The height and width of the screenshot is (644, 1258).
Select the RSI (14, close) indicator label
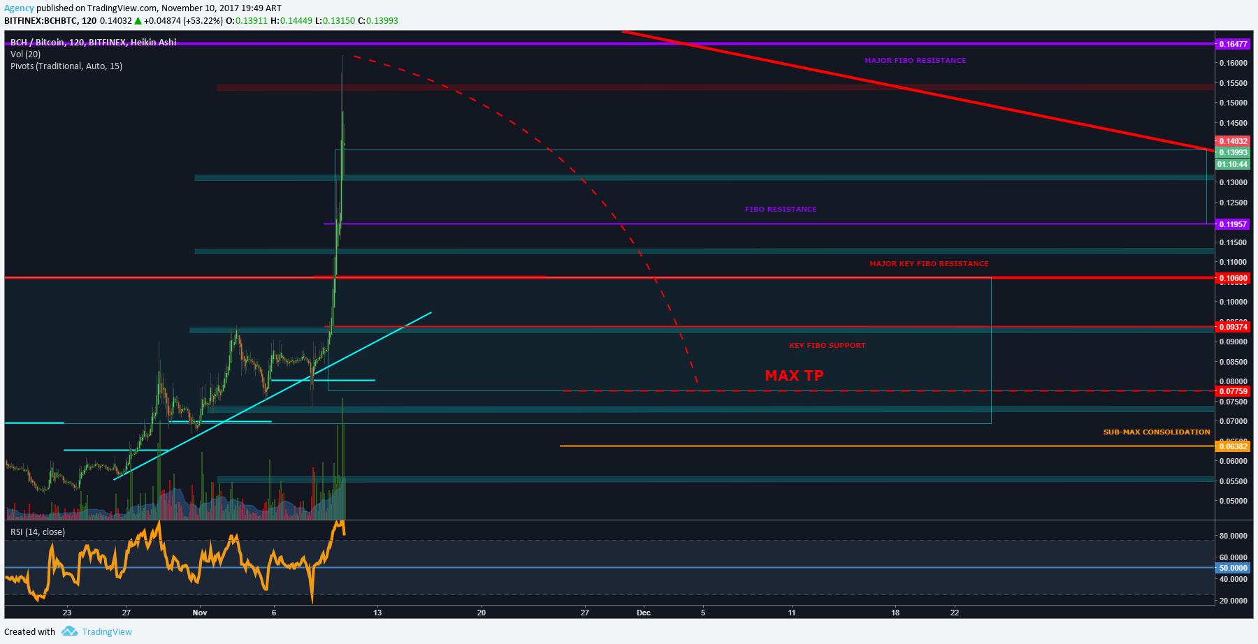coord(38,532)
